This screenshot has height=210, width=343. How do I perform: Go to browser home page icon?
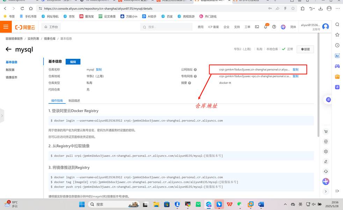(x=31, y=8)
